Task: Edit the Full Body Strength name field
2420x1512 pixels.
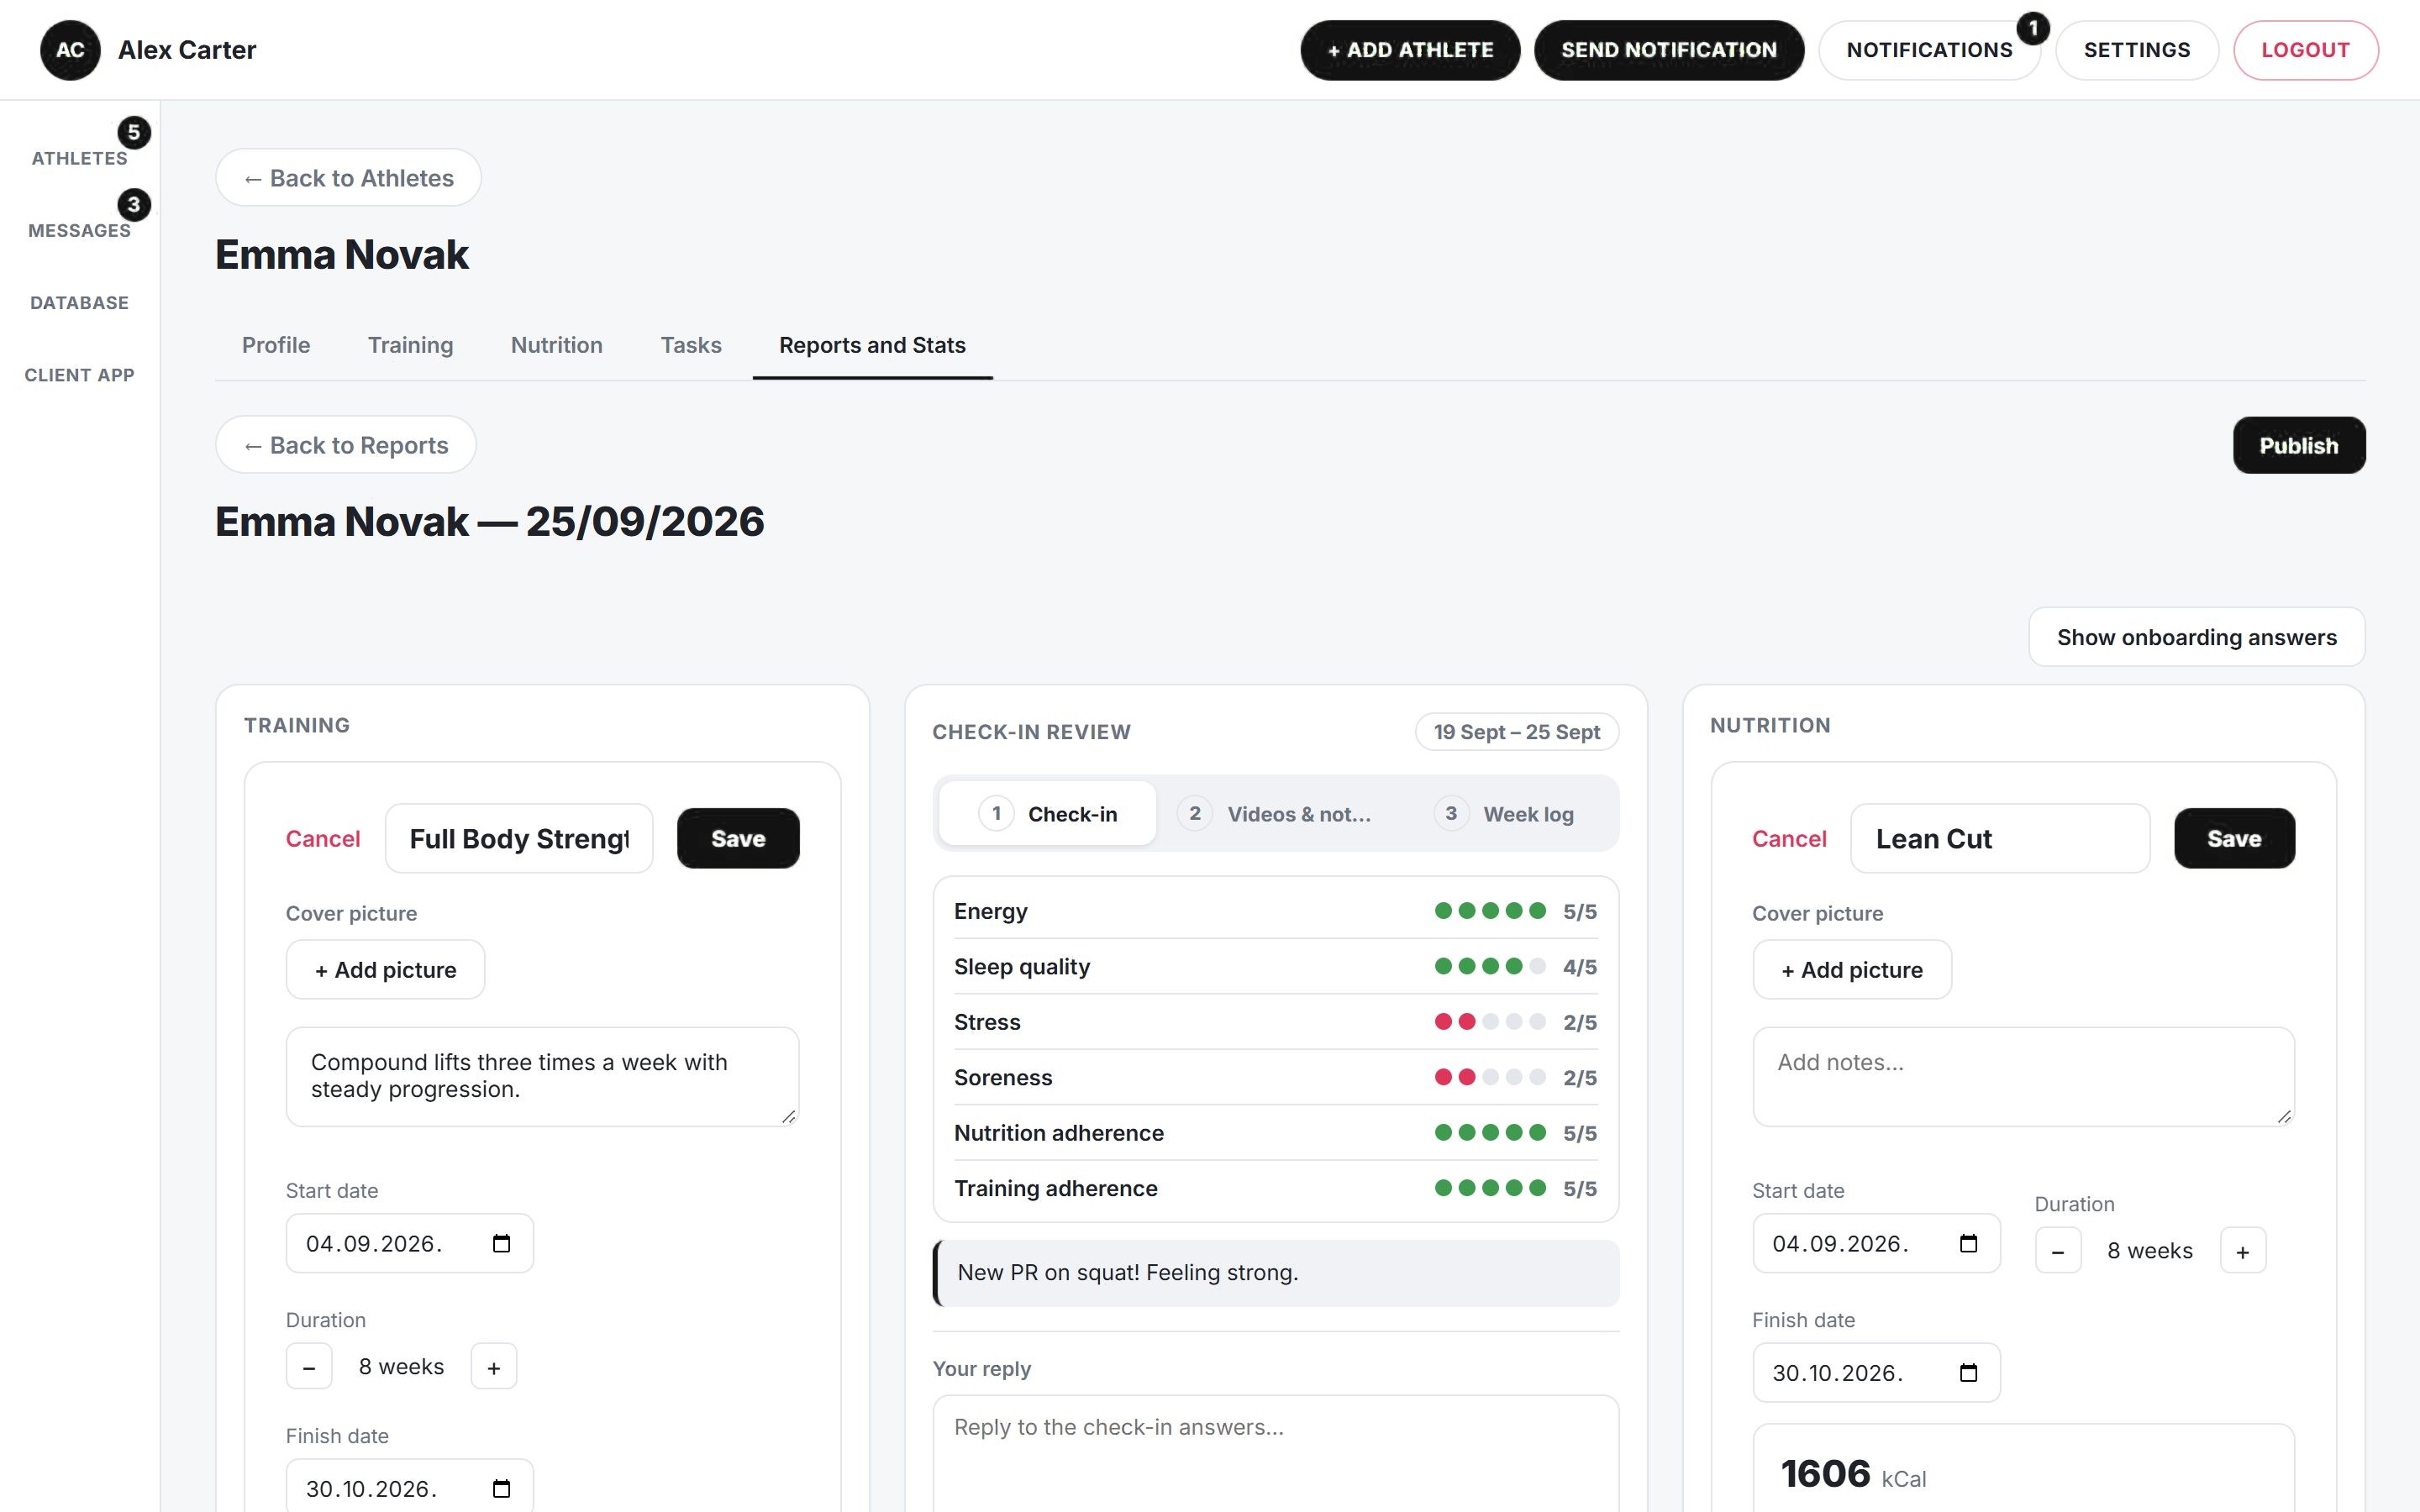Action: click(x=519, y=838)
